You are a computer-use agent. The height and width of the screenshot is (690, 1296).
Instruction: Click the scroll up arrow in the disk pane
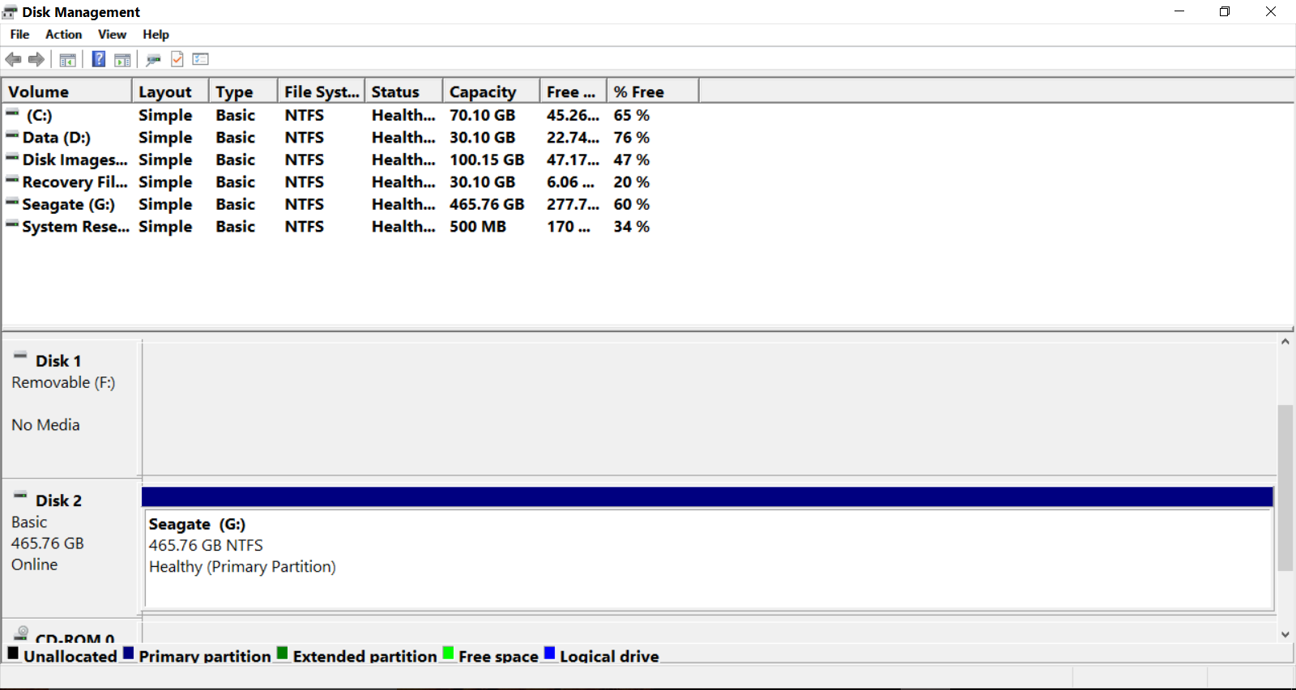pos(1285,342)
